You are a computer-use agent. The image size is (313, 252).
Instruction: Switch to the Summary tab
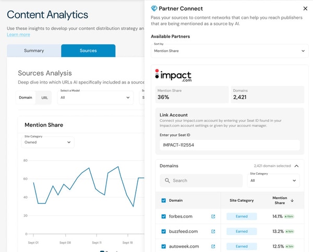[34, 51]
